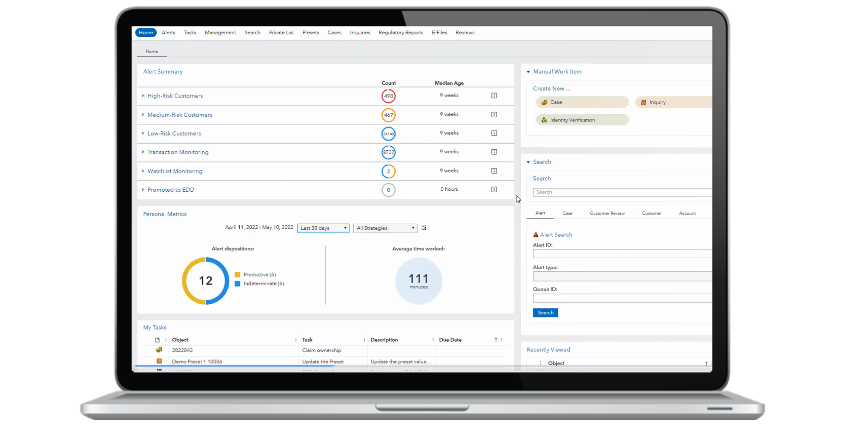The height and width of the screenshot is (426, 843).
Task: Click the case icon for task 2022043
Action: [x=159, y=350]
